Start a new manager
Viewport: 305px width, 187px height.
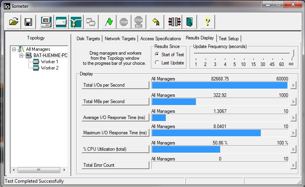point(46,22)
